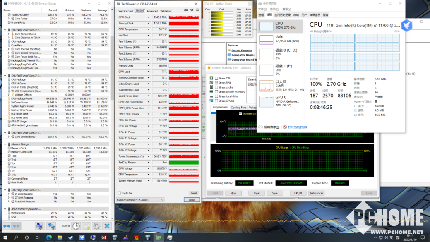Click floating blue bird badge icon
This screenshot has height=242, width=430.
(x=407, y=26)
